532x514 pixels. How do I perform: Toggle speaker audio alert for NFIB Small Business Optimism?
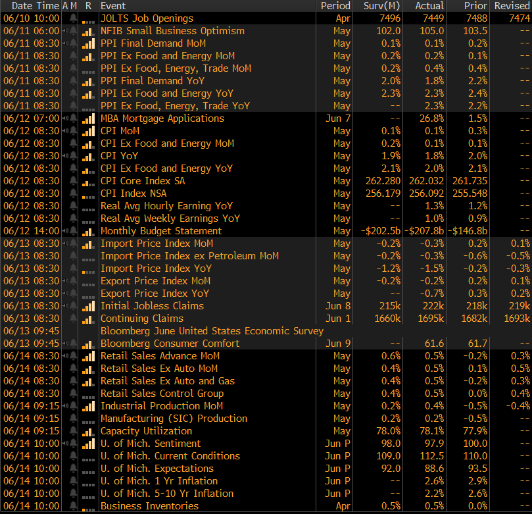pyautogui.click(x=65, y=31)
